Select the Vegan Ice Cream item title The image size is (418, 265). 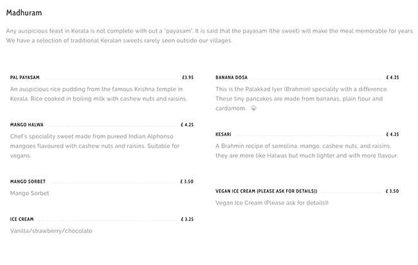point(266,191)
